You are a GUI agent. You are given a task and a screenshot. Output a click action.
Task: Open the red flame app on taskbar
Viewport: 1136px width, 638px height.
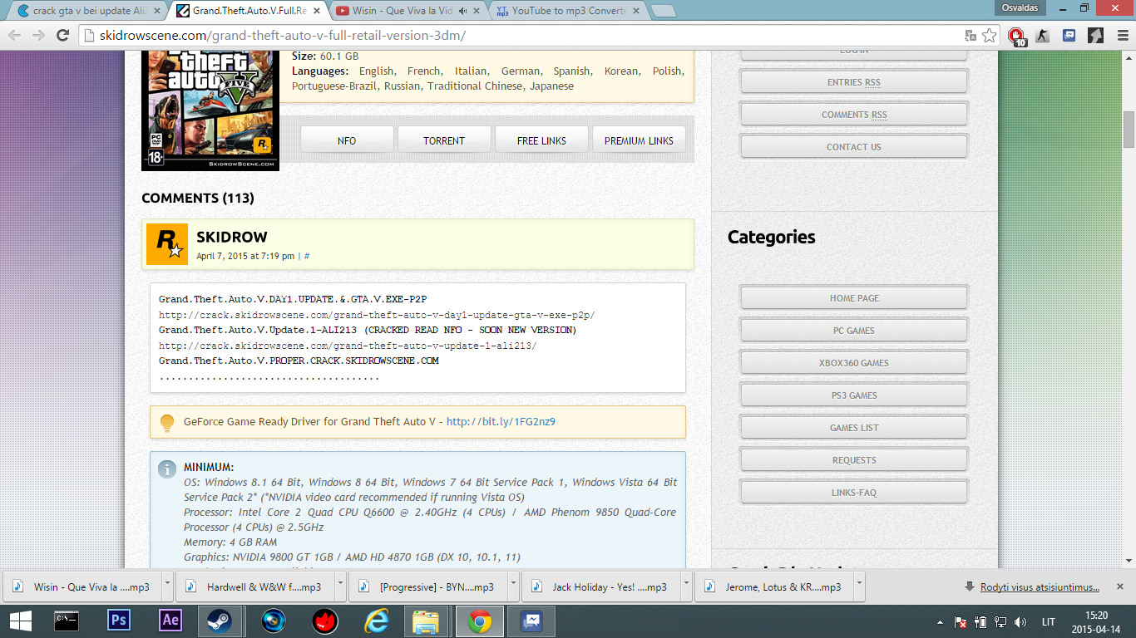tap(324, 621)
